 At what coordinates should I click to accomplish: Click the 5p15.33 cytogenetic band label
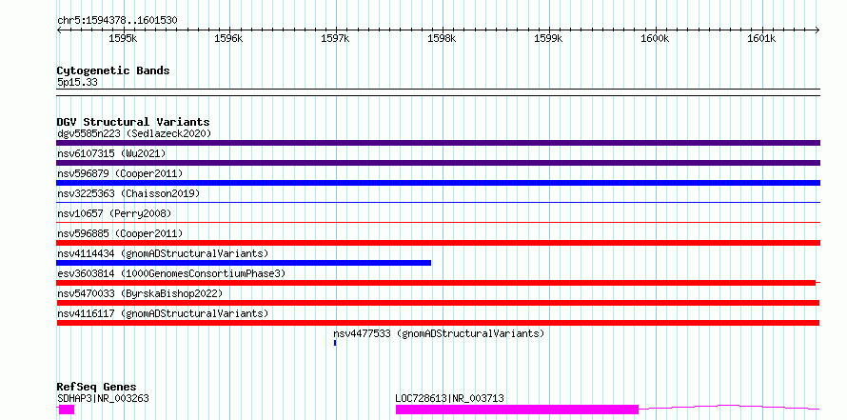[77, 83]
